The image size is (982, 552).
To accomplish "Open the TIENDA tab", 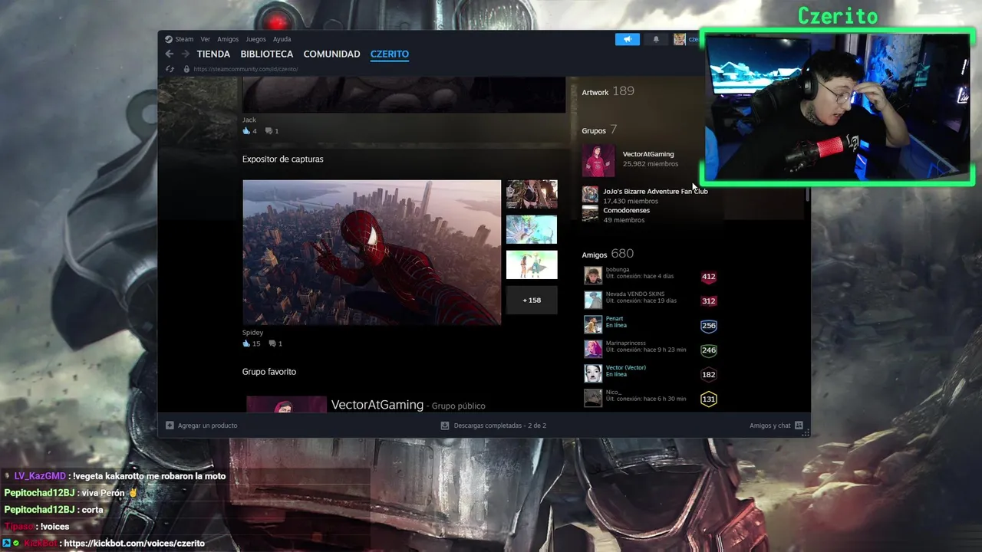I will click(x=213, y=54).
